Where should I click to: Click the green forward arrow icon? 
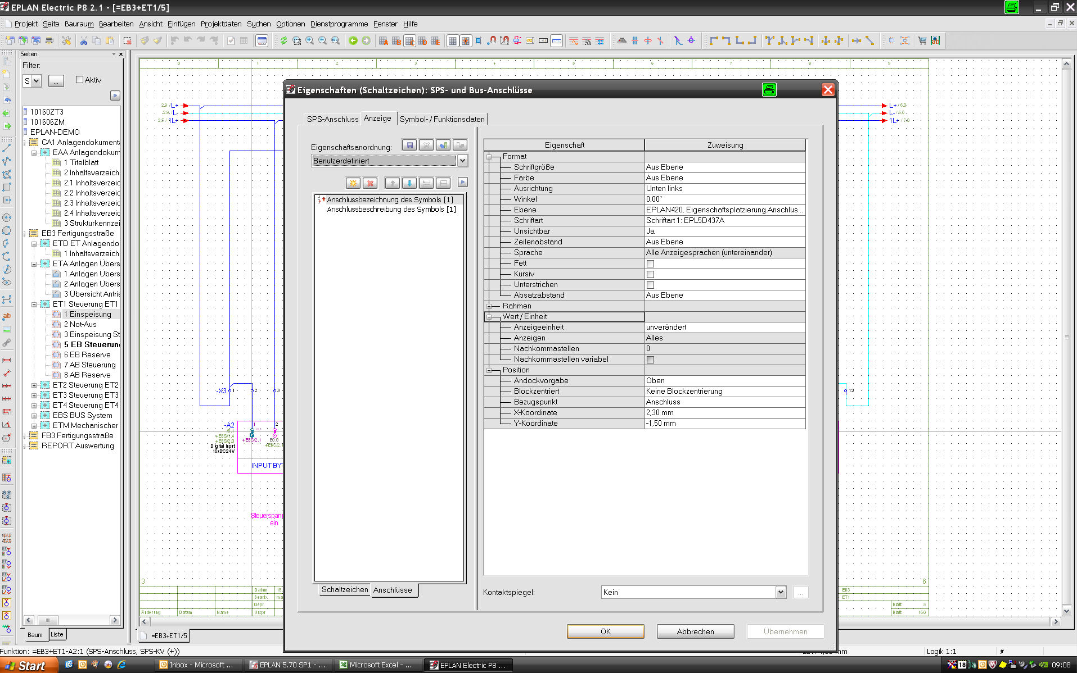pos(366,40)
